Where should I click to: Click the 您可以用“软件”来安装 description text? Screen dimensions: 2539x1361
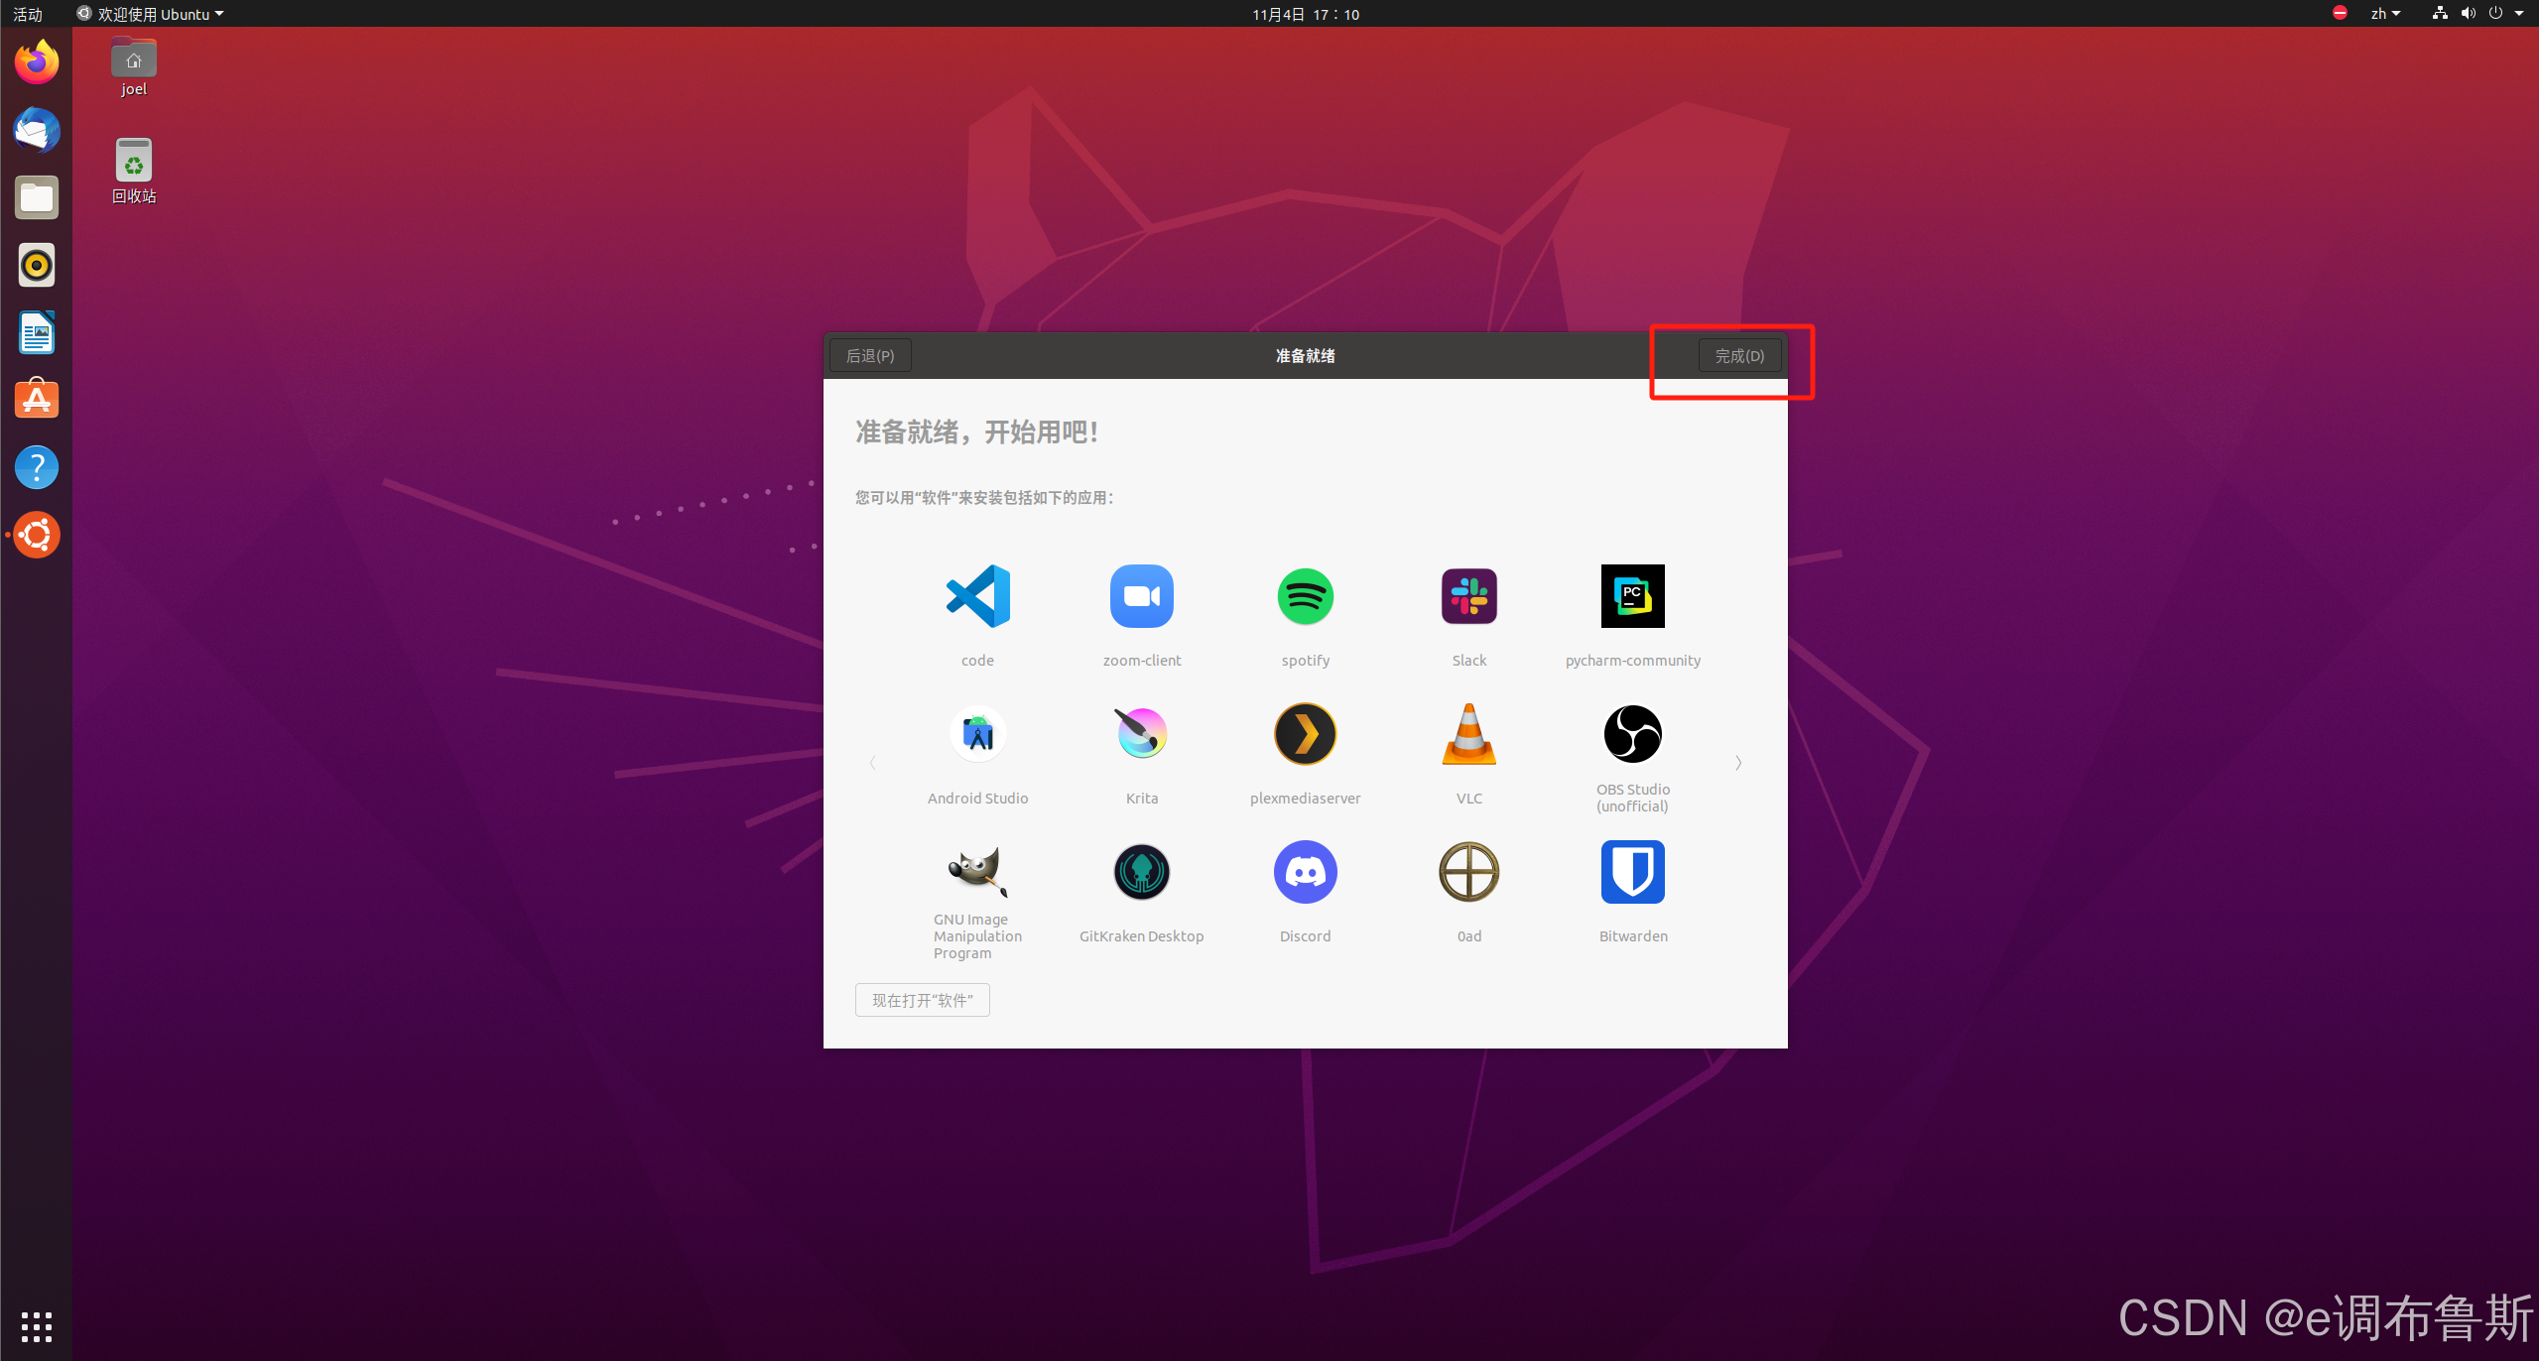click(x=984, y=498)
